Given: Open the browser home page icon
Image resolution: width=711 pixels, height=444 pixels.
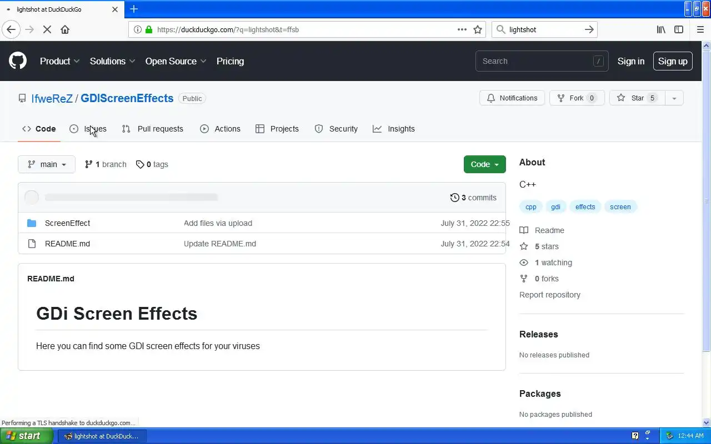Looking at the screenshot, I should (65, 29).
